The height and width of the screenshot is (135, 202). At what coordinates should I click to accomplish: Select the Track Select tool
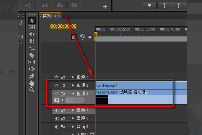(32, 27)
